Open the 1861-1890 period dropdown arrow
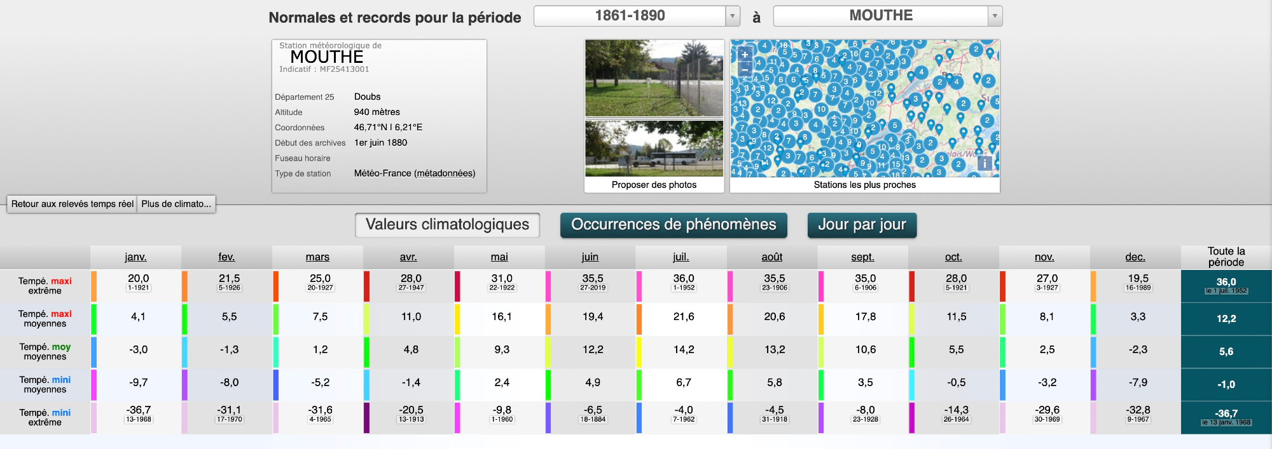 733,16
